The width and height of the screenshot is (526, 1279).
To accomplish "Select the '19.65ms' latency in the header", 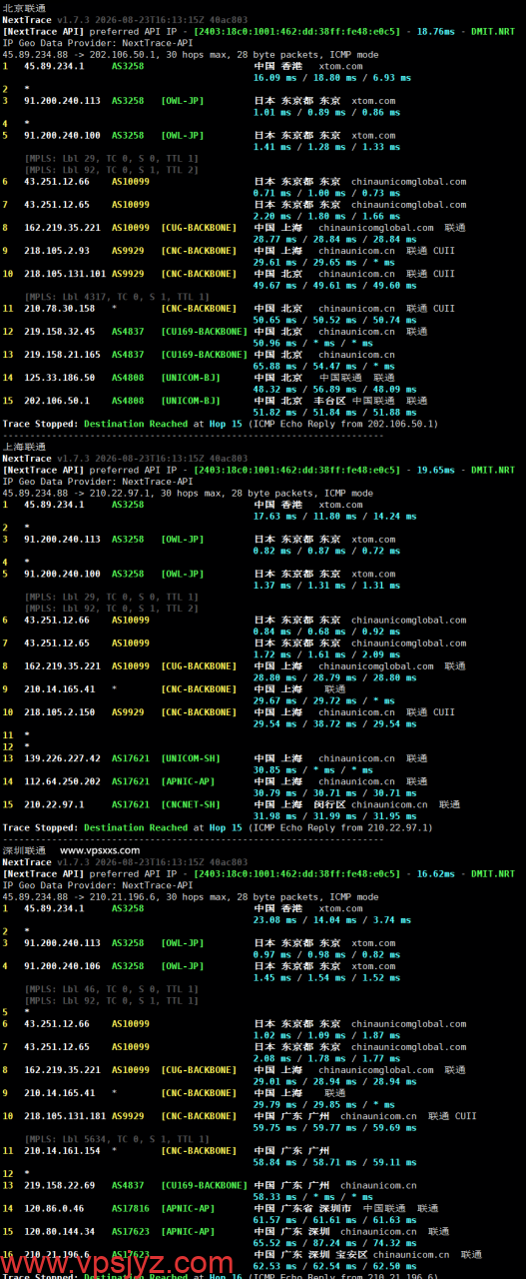I will tap(435, 470).
